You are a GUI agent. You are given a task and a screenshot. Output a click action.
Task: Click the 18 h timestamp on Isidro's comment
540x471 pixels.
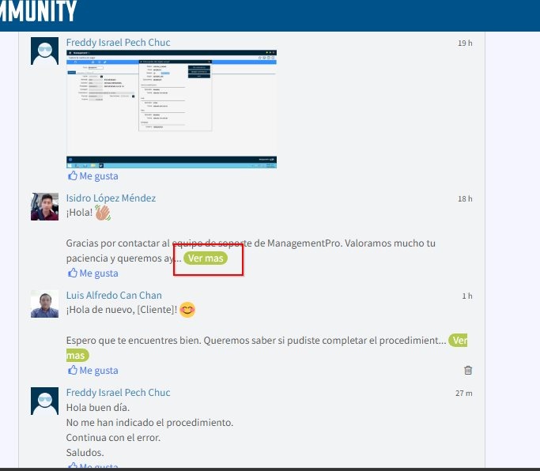[465, 199]
